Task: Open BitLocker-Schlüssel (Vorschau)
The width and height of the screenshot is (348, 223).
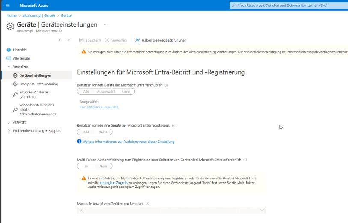Action: [34, 94]
